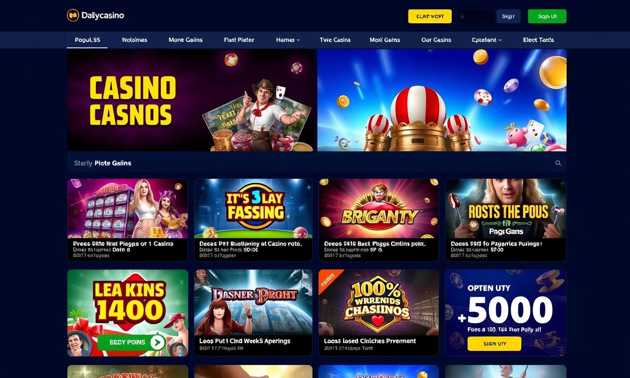Click the Dailycasino logo icon
The image size is (630, 378).
click(73, 15)
